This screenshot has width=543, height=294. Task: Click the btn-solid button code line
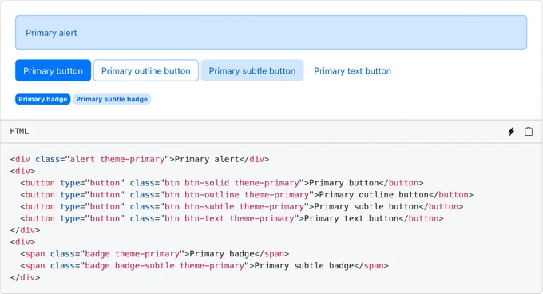point(222,183)
